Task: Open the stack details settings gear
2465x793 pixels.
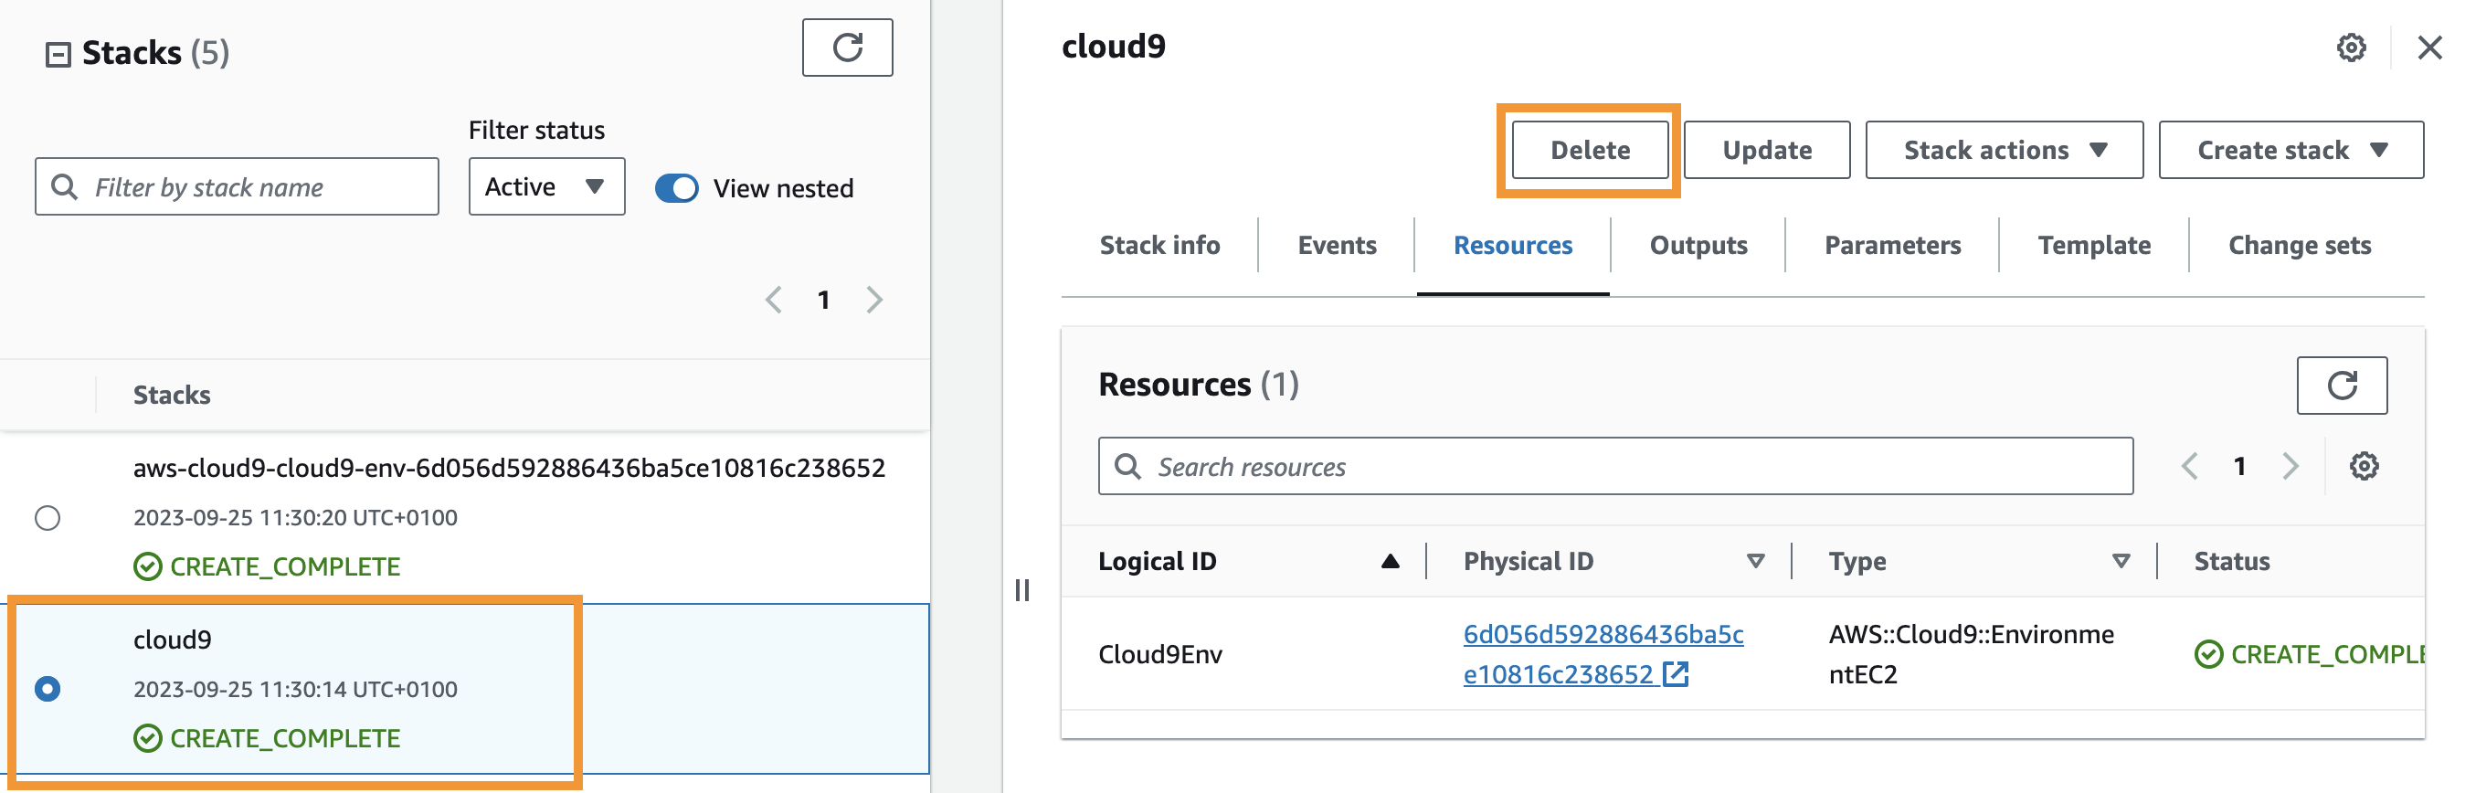Action: pos(2350,47)
